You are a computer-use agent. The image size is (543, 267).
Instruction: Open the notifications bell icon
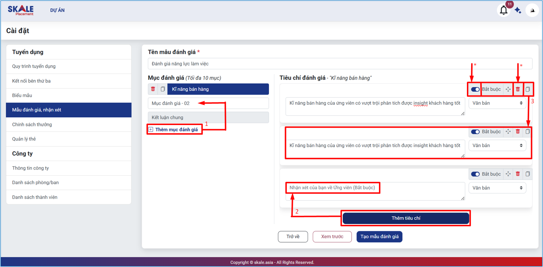pos(503,10)
